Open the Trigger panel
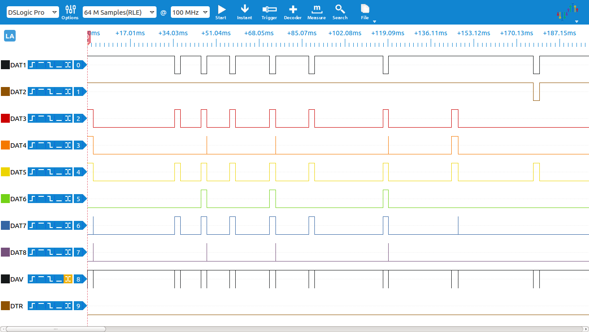The height and width of the screenshot is (332, 589). [x=269, y=12]
